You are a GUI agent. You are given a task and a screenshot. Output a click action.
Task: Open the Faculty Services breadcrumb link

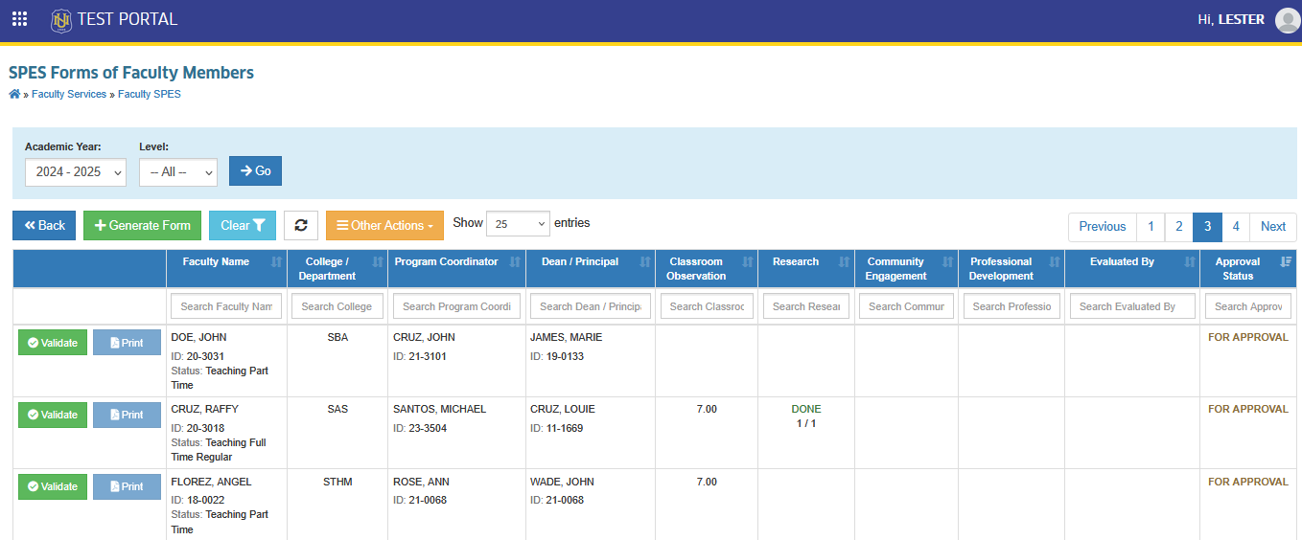(x=69, y=95)
